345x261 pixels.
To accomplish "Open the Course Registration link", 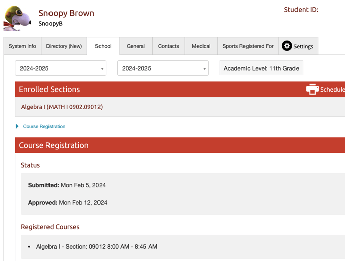I will pyautogui.click(x=44, y=126).
